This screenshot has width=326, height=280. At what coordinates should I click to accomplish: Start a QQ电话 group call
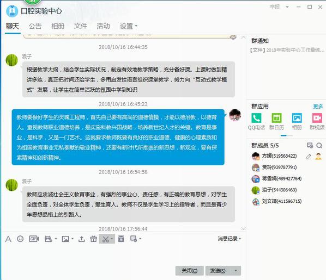pos(256,121)
